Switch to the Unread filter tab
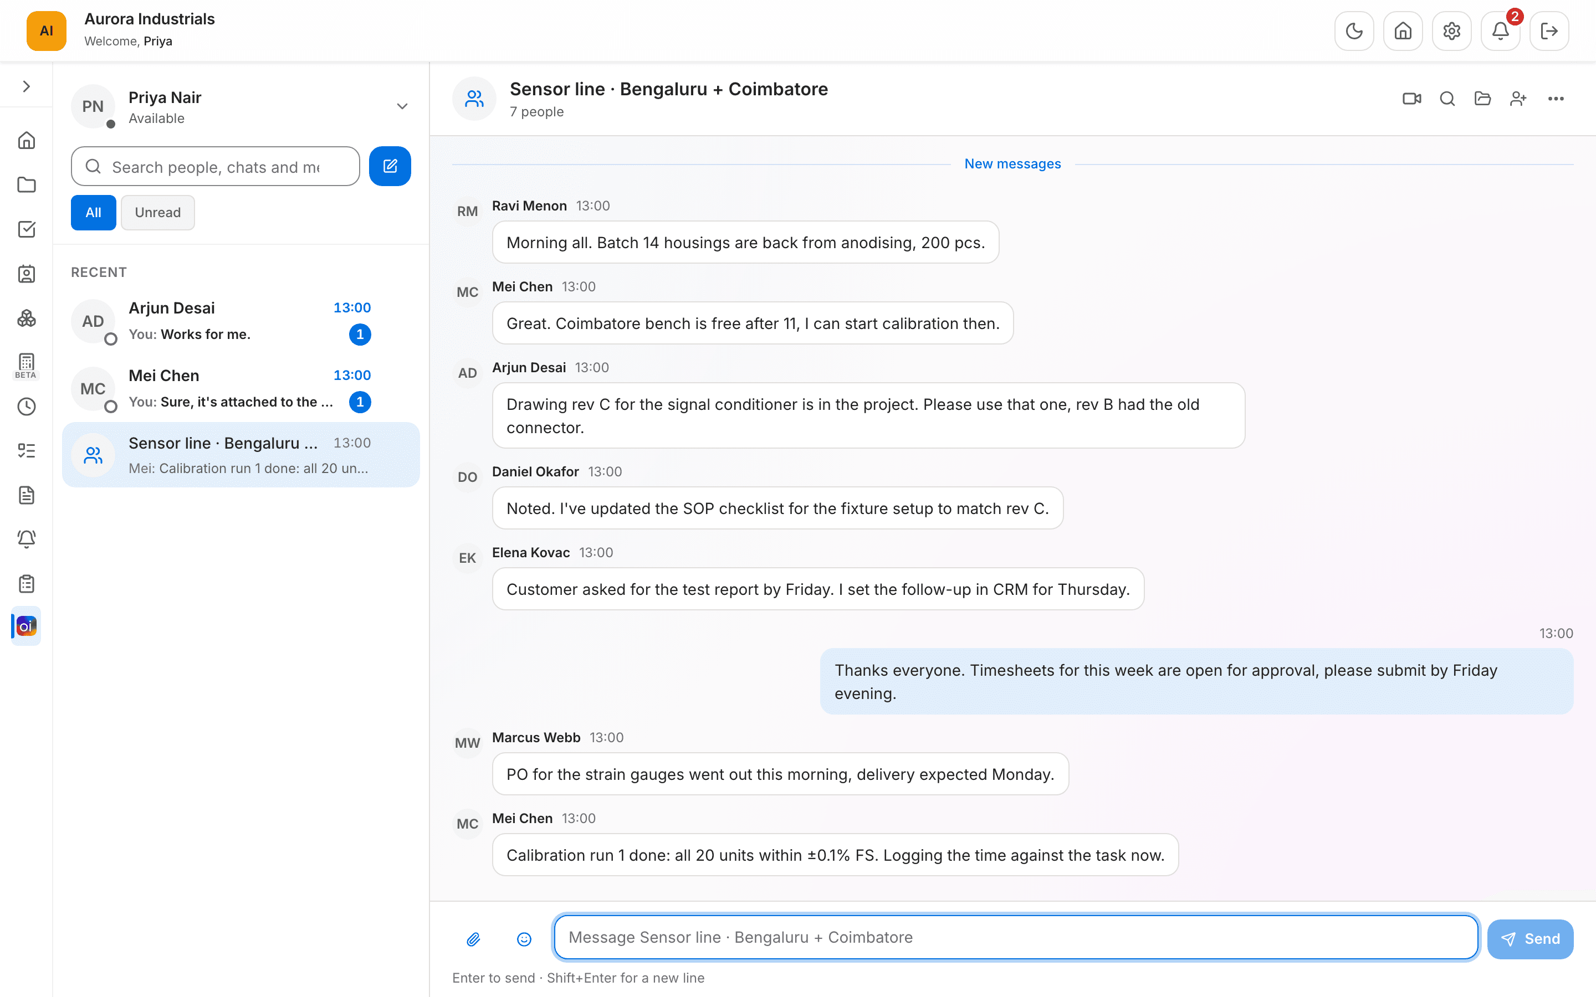This screenshot has height=997, width=1596. pyautogui.click(x=157, y=212)
